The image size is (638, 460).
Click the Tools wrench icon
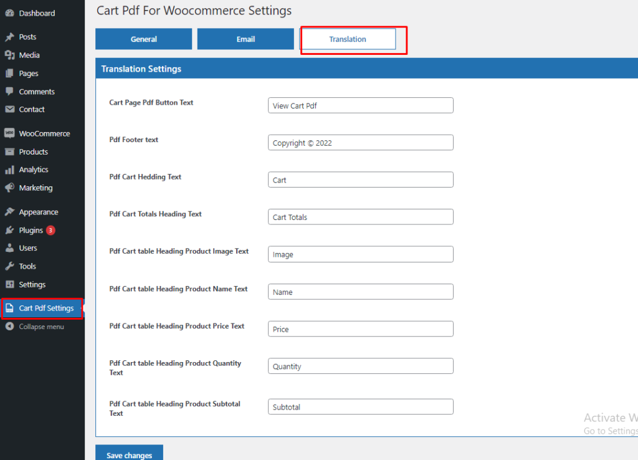tap(10, 266)
